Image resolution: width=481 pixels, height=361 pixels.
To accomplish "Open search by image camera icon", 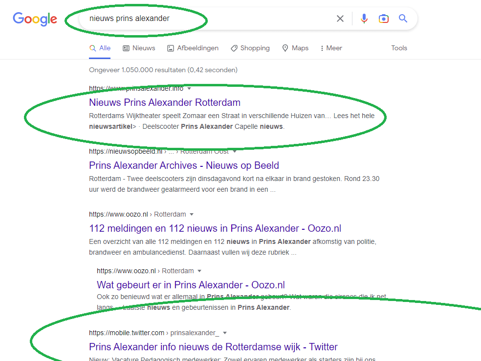I will click(x=384, y=19).
